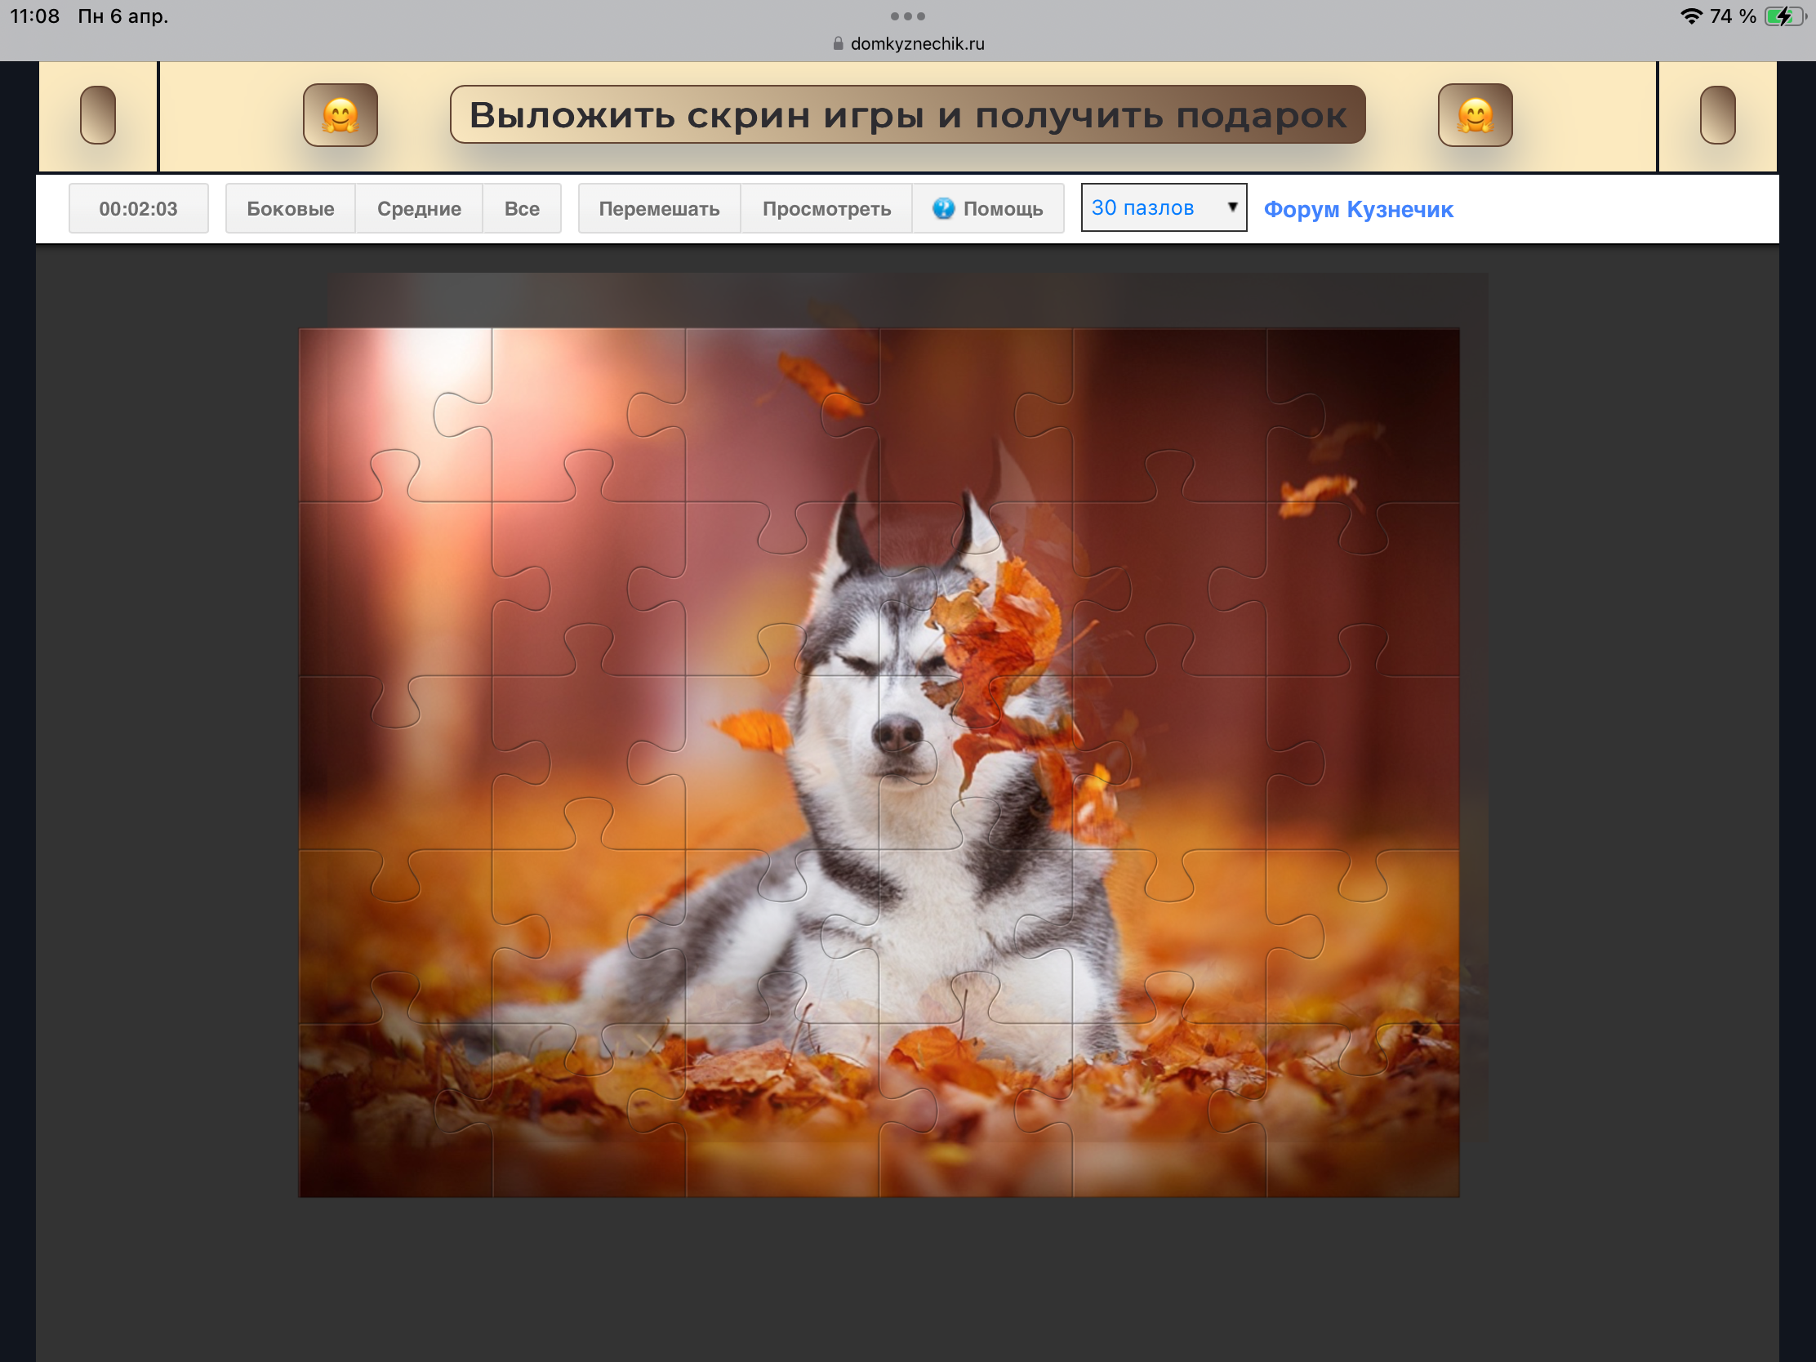Image resolution: width=1816 pixels, height=1362 pixels.
Task: Show only Боковые edge pieces
Action: pos(290,208)
